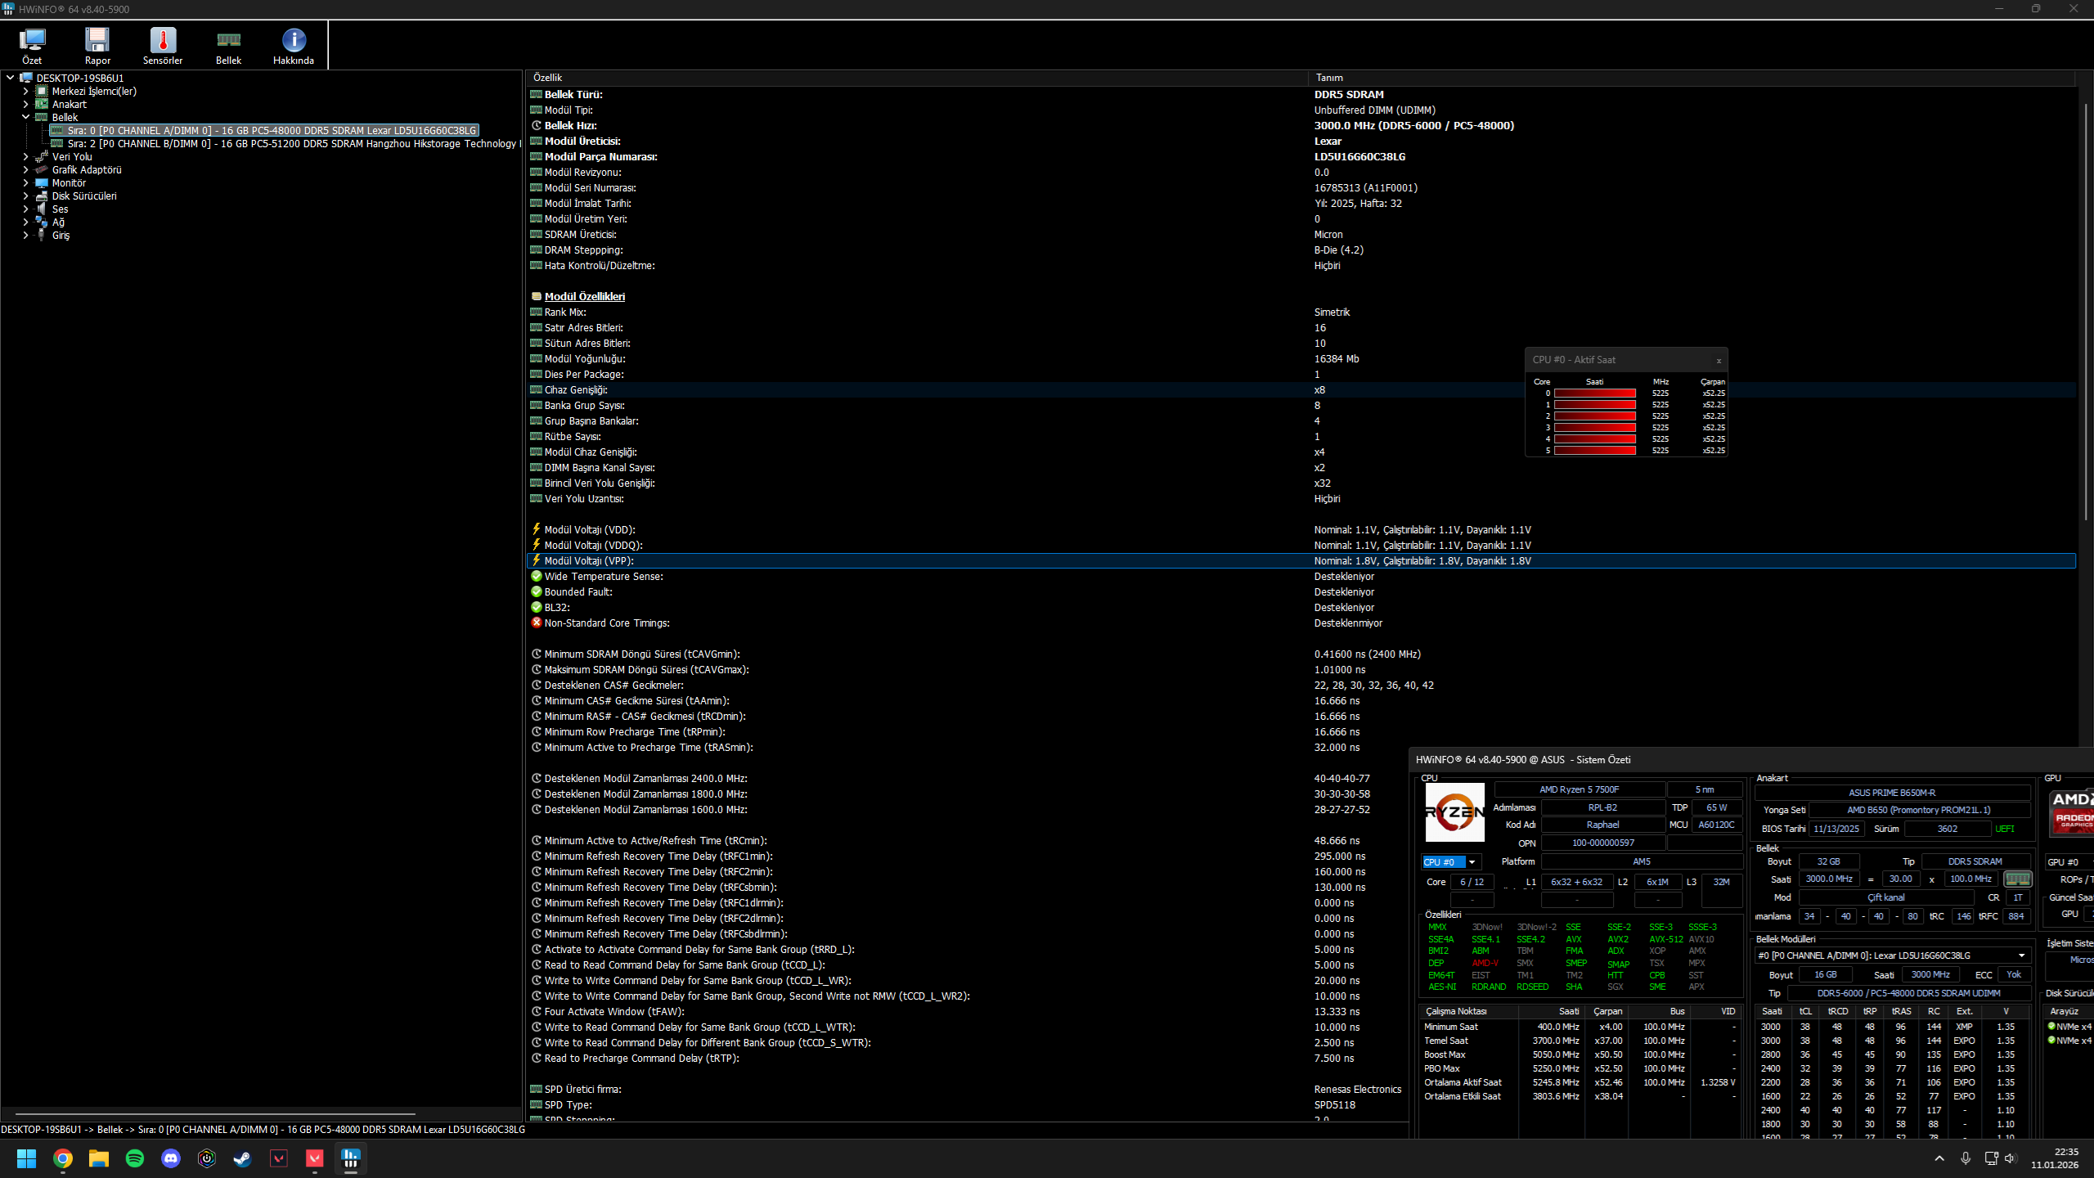Click the tree panel horizontal scrollbar
2094x1178 pixels.
pyautogui.click(x=216, y=1113)
